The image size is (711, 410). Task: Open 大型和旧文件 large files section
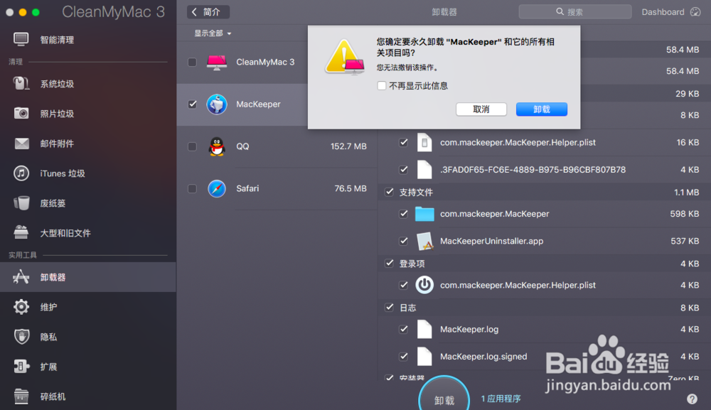point(88,233)
